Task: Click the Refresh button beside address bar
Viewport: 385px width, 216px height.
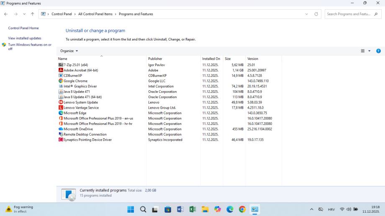Action: pos(316,14)
